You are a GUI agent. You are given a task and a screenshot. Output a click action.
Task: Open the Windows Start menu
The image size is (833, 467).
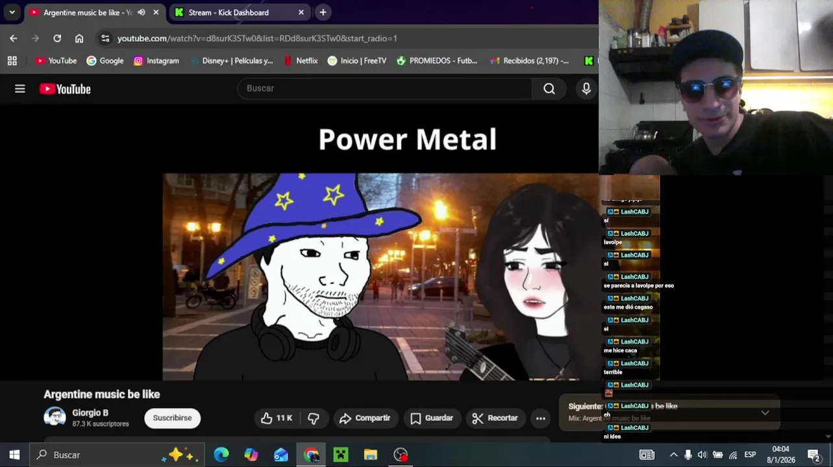coord(14,455)
